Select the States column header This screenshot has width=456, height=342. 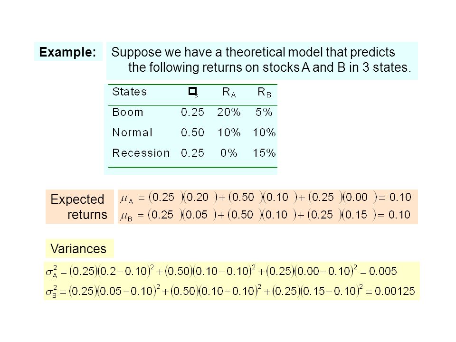[129, 92]
